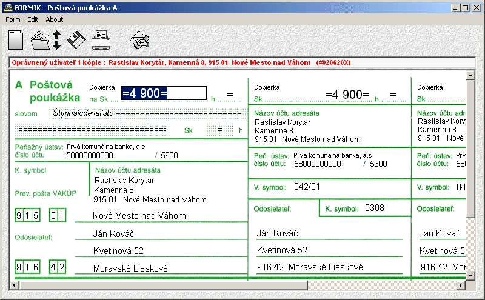Print the form with the printer icon

[x=101, y=41]
